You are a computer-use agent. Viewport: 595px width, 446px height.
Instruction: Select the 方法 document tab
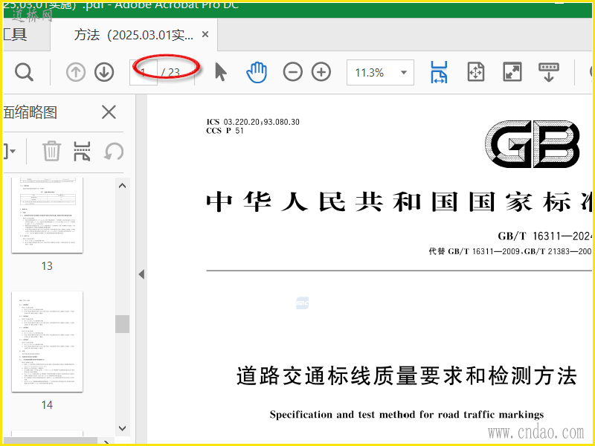134,35
